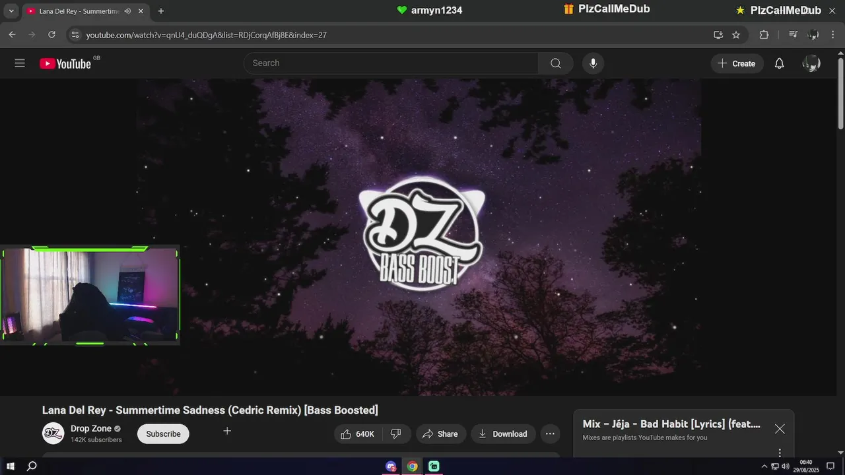
Task: Subscribe to Drop Zone channel
Action: [163, 434]
